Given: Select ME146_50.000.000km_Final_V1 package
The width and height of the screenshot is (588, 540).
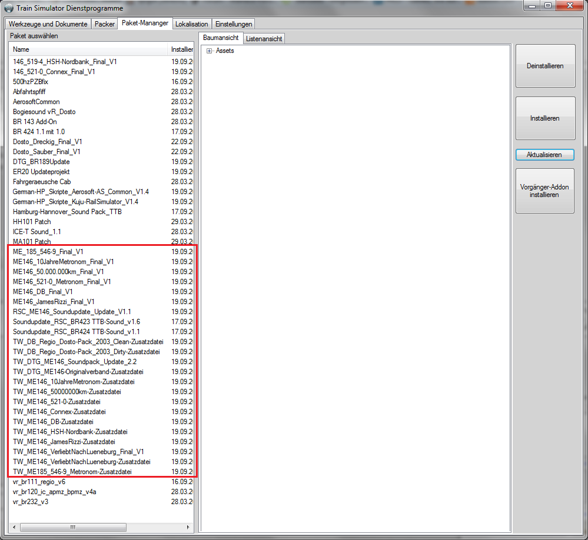Looking at the screenshot, I should click(x=58, y=272).
